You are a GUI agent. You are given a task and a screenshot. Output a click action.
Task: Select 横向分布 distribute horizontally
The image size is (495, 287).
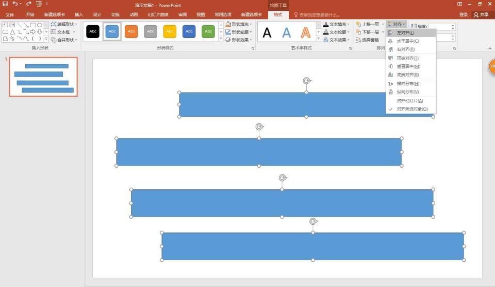(407, 83)
